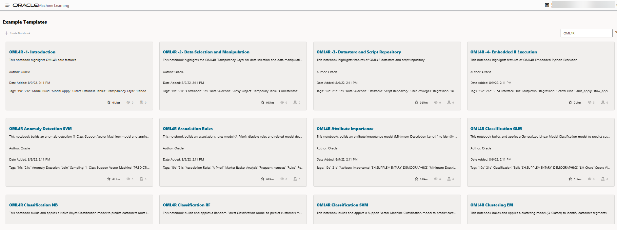Open OML4R Classification NB template

pyautogui.click(x=33, y=205)
